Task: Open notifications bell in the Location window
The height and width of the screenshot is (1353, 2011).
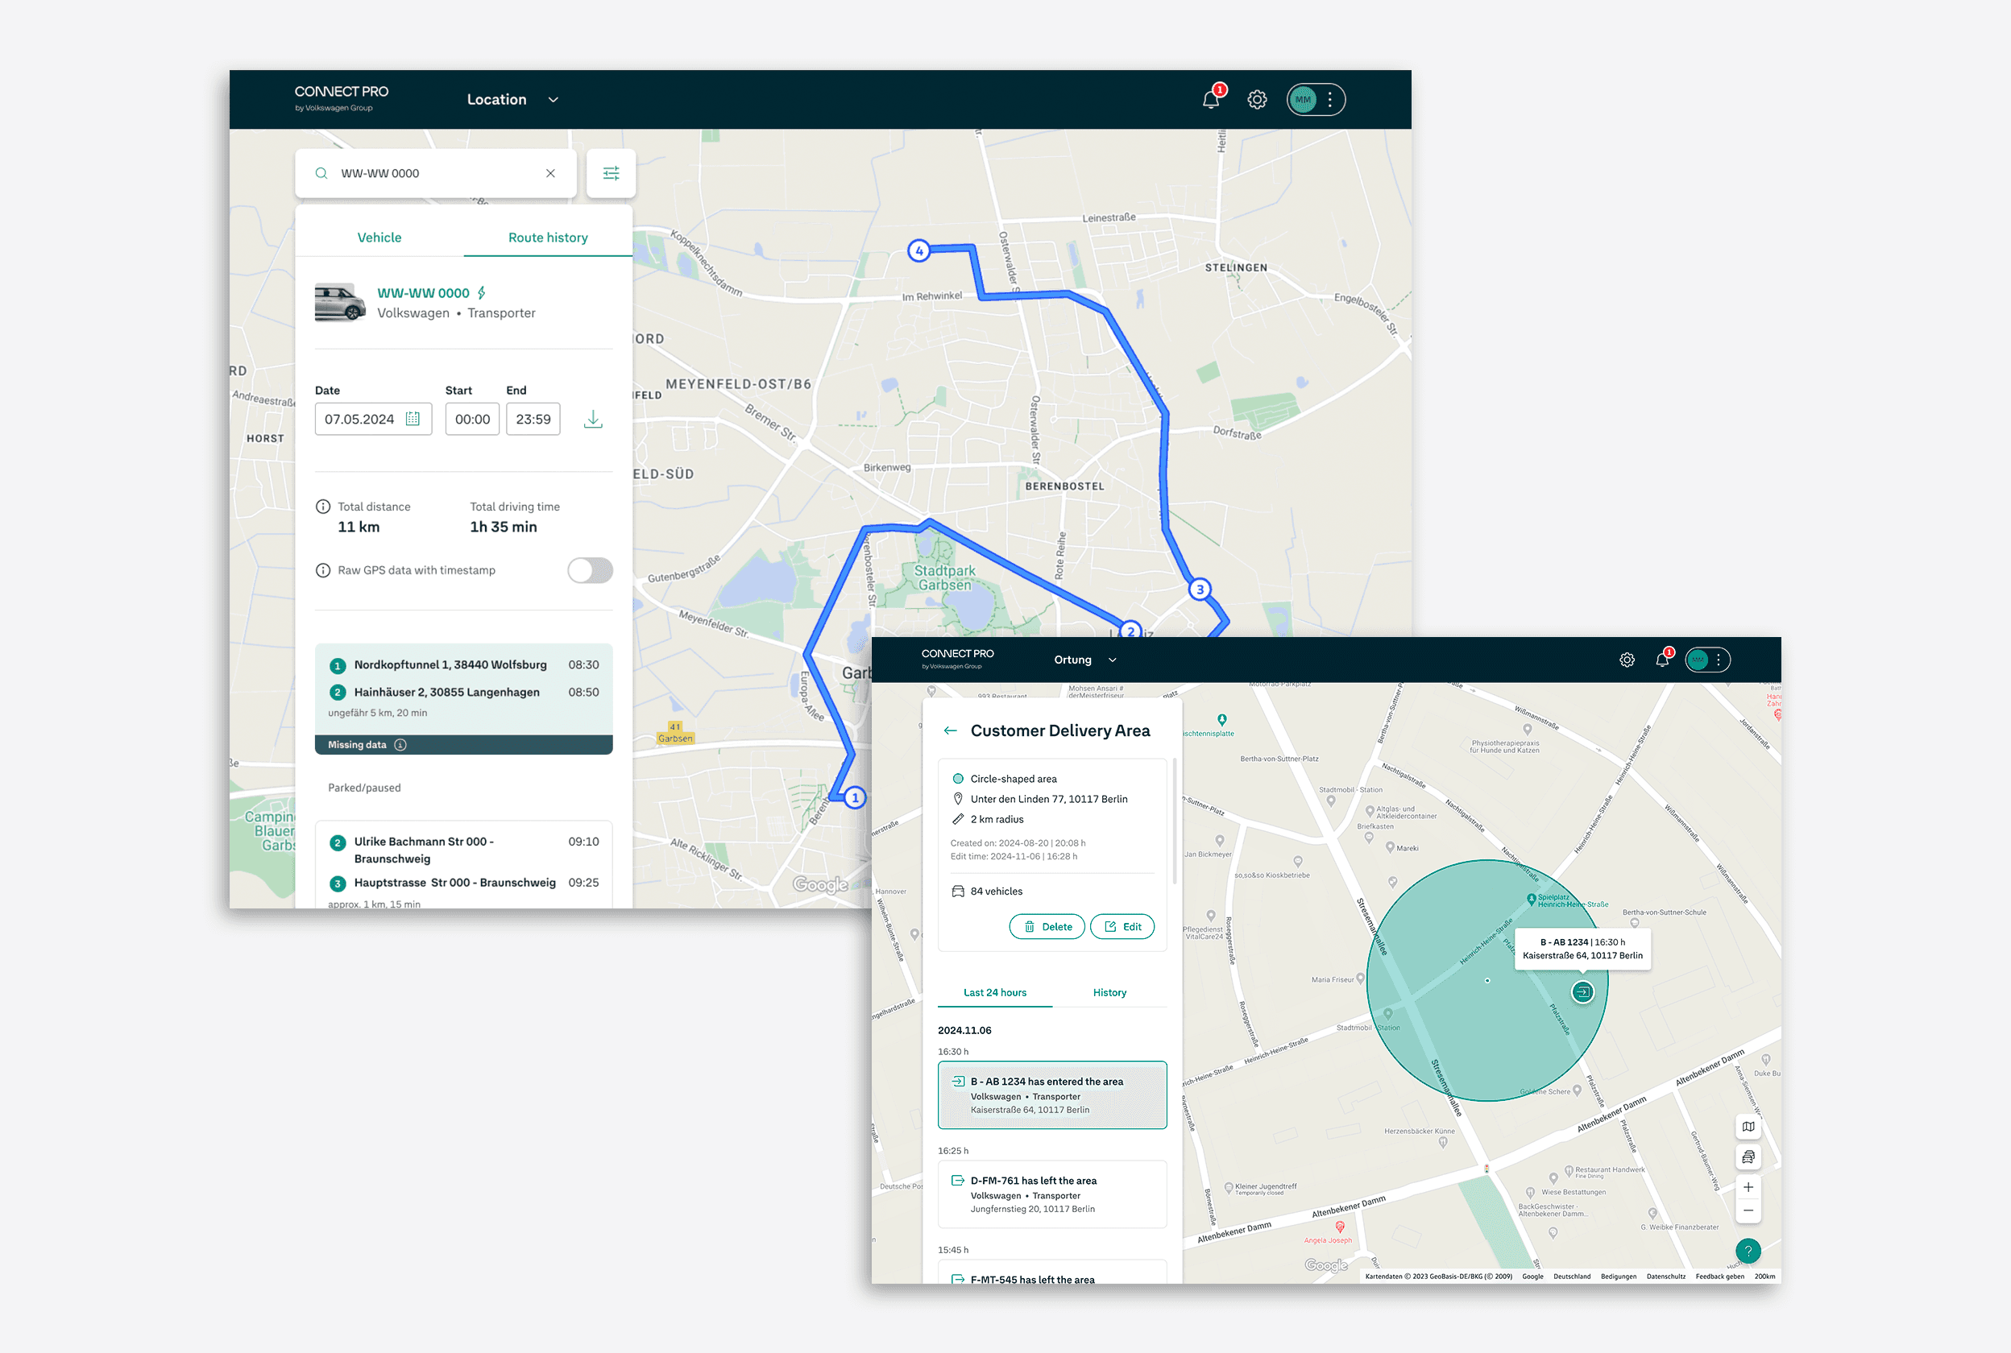Action: click(1211, 99)
